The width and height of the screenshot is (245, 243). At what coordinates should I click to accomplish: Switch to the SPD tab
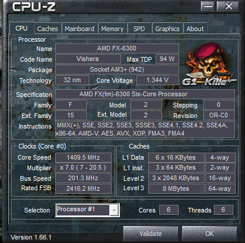[139, 29]
